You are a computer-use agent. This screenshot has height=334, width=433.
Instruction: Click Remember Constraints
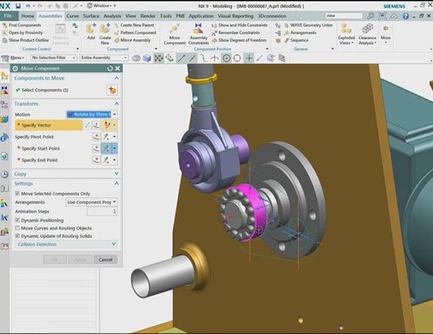coord(236,32)
